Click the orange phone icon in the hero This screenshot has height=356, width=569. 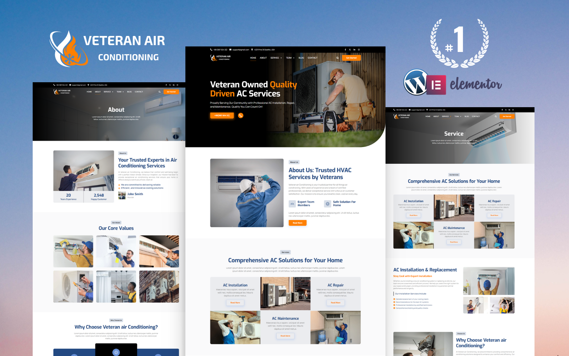tap(241, 115)
